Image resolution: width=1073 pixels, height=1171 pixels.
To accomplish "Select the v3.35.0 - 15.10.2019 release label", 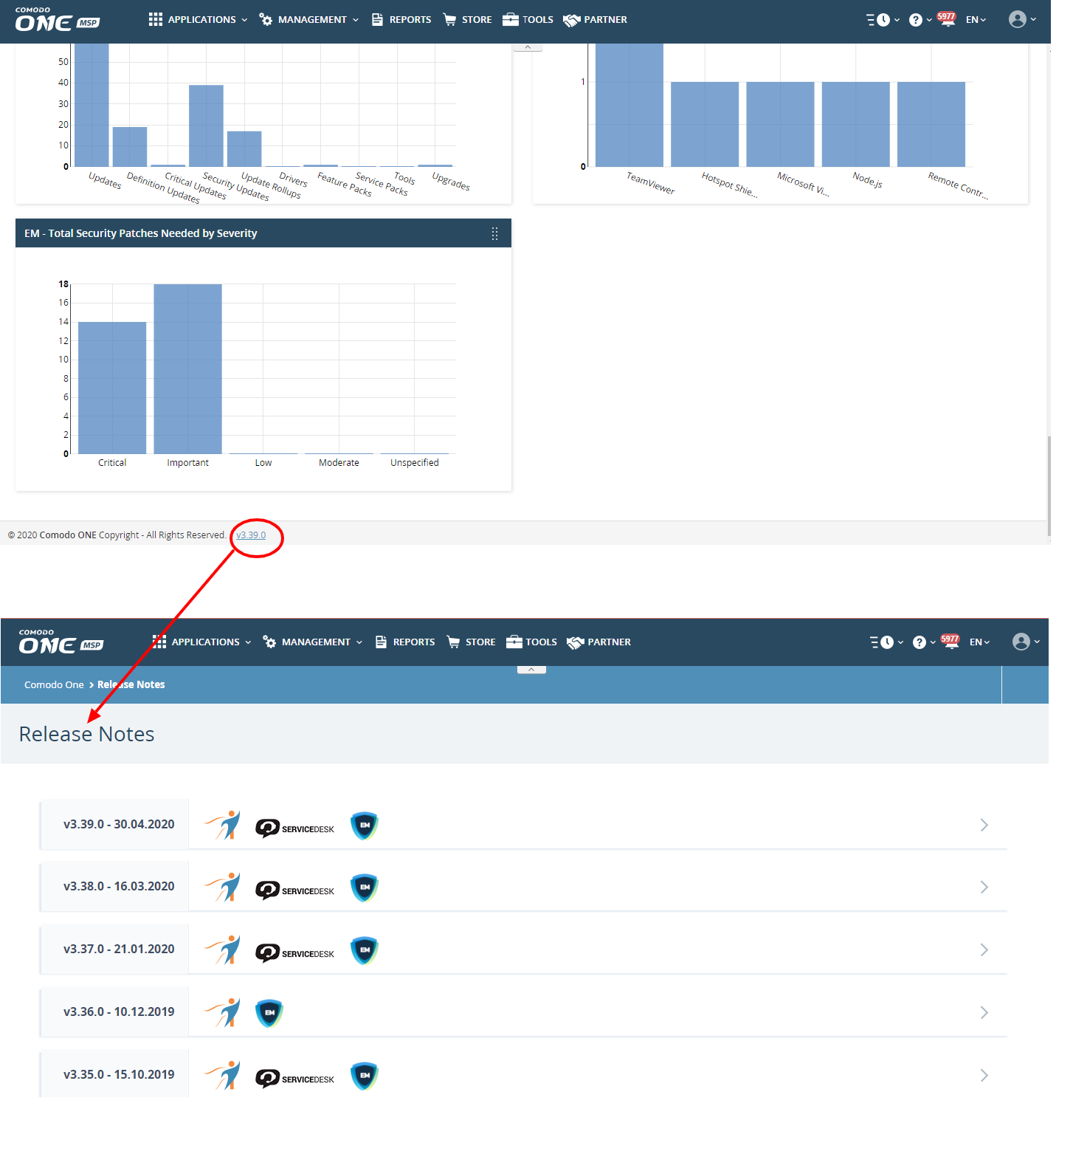I will pos(119,1075).
